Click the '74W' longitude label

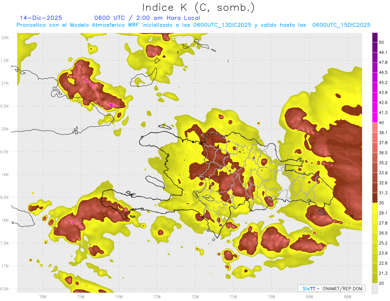tap(119, 296)
